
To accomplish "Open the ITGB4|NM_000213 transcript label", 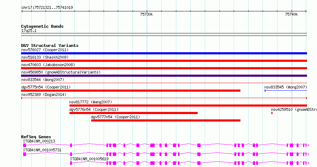I will [39, 141].
